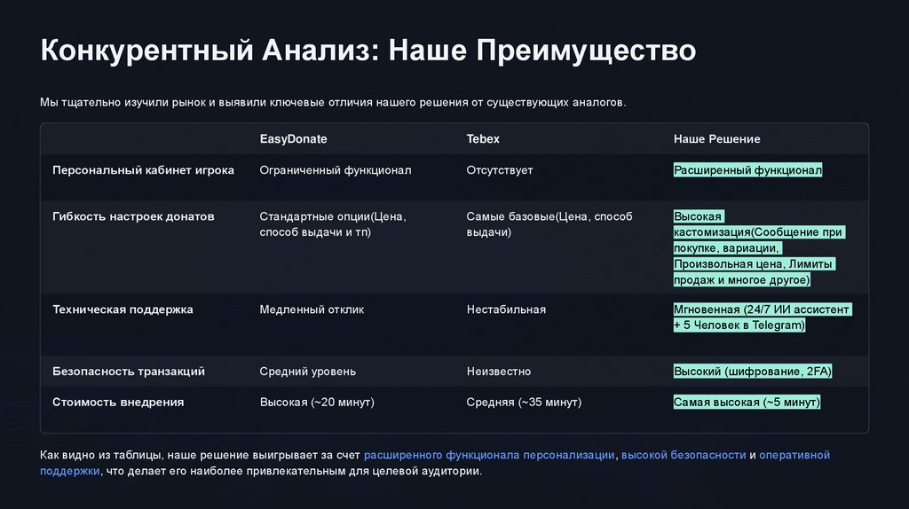This screenshot has width=909, height=509.
Task: Click row label 'Техническая поддержка'
Action: click(123, 309)
